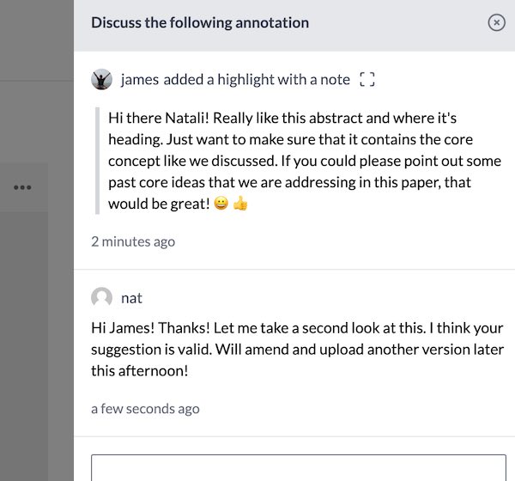Screen dimensions: 515x481
Task: Click the 'a few seconds ago' timestamp
Action: click(x=145, y=409)
